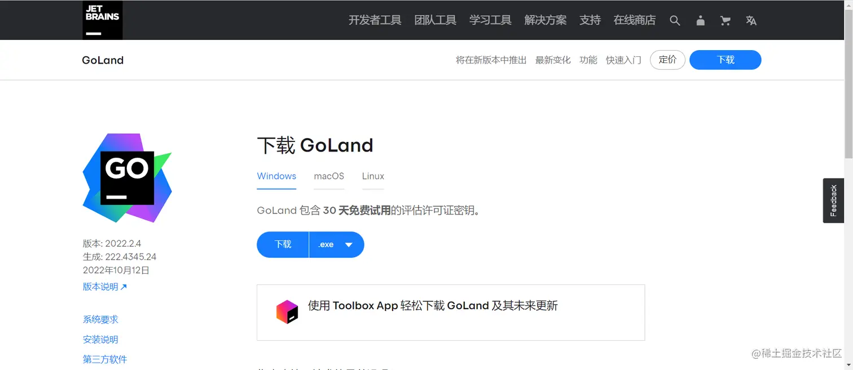853x370 pixels.
Task: Click the Toolbox App promotion card text
Action: pos(433,306)
